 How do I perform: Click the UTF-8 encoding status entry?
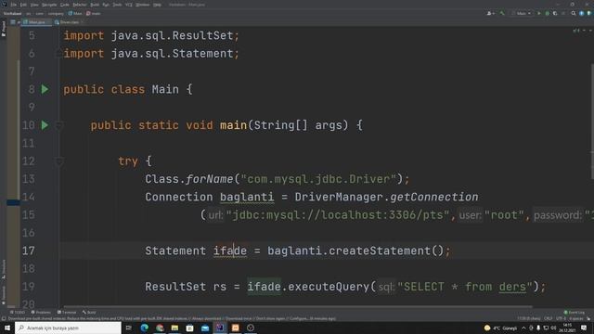tap(561, 318)
